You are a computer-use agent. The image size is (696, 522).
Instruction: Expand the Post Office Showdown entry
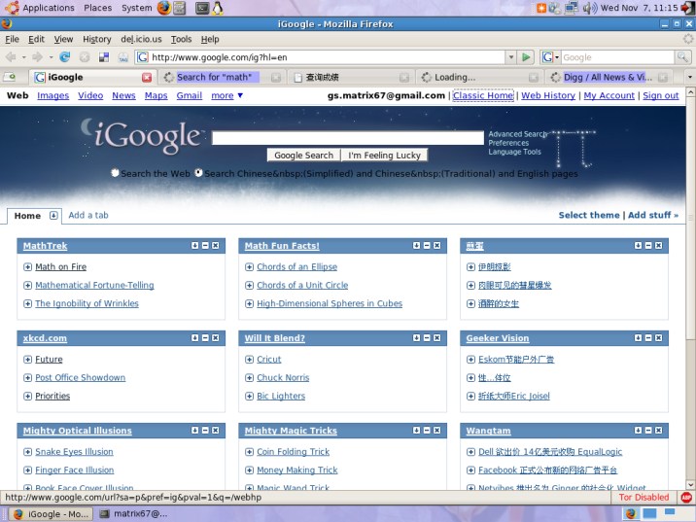click(x=27, y=378)
